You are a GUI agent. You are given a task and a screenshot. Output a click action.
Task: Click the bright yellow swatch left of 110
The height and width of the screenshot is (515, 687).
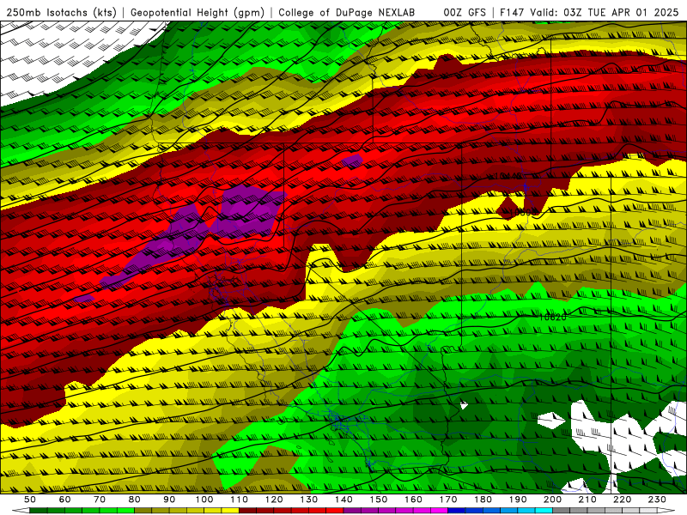(x=230, y=511)
